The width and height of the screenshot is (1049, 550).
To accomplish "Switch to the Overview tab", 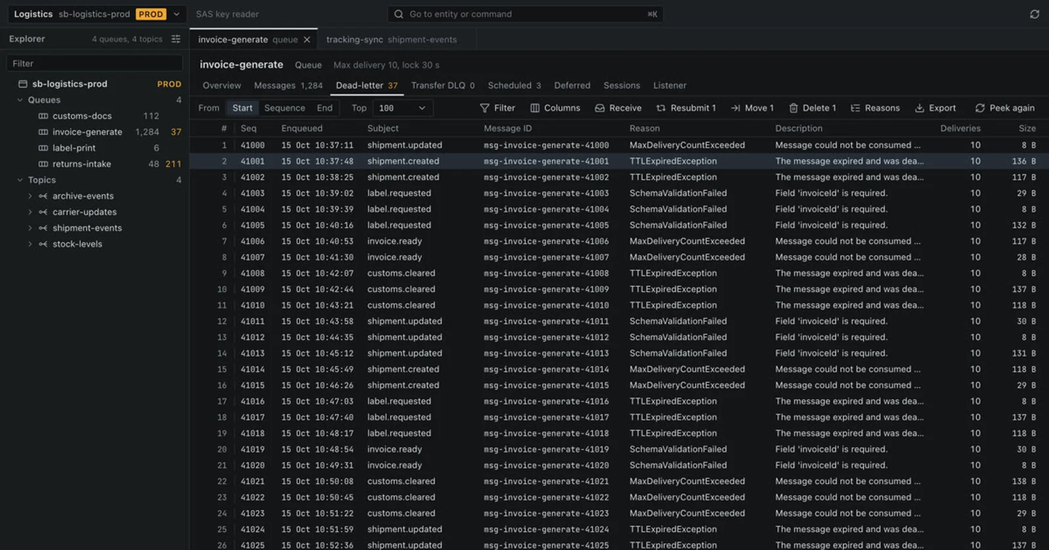I will pyautogui.click(x=222, y=86).
